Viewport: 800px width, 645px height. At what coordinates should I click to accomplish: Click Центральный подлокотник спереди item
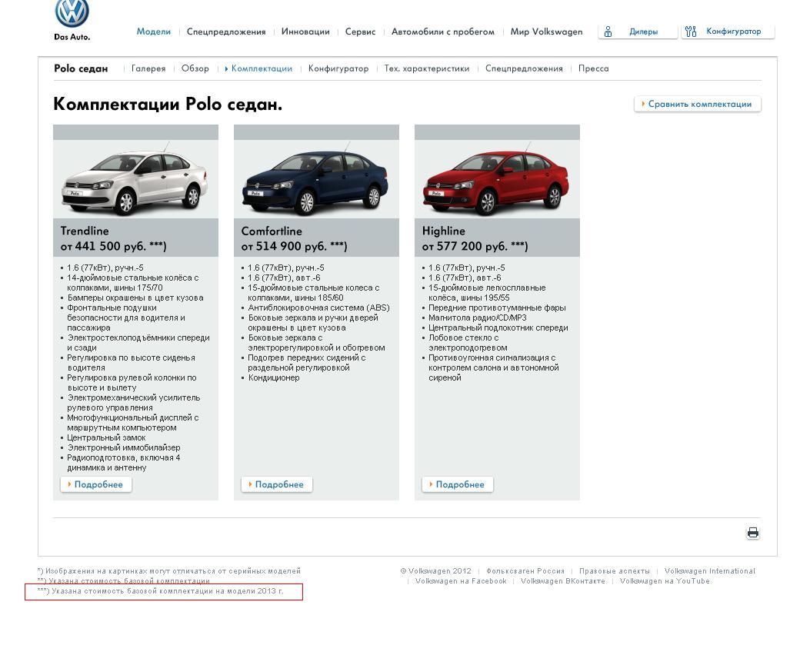[x=498, y=327]
